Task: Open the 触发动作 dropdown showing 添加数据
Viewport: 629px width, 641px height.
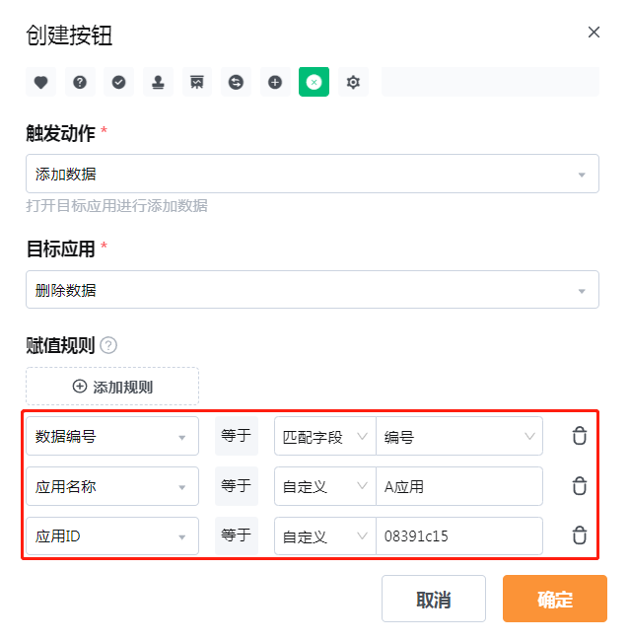Action: click(313, 174)
